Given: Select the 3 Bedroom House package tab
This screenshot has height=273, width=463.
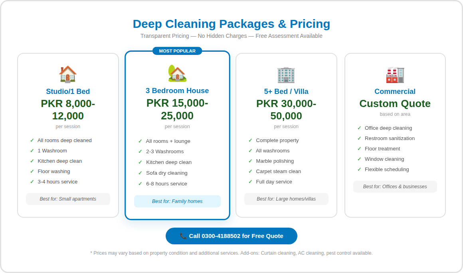Looking at the screenshot, I should pos(177,90).
